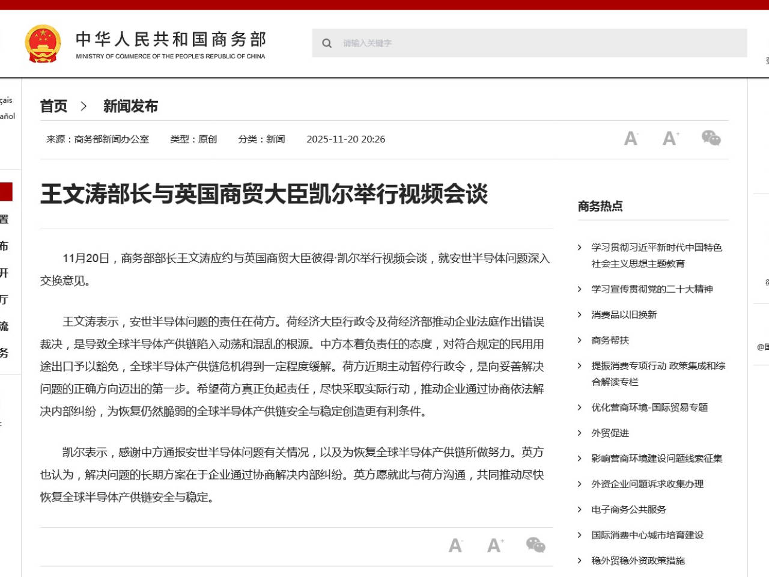769x577 pixels.
Task: Click the search magnifier icon
Action: 327,43
